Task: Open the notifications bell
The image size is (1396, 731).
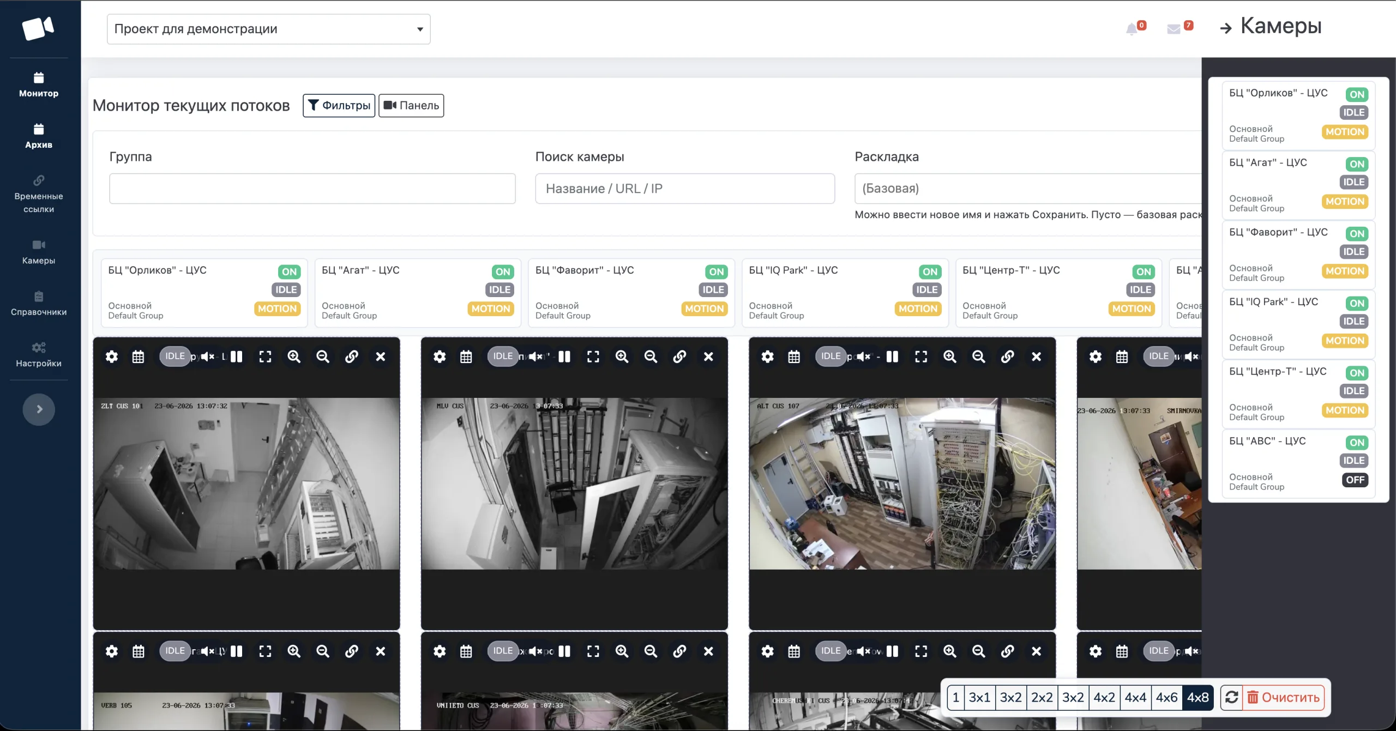Action: coord(1132,29)
